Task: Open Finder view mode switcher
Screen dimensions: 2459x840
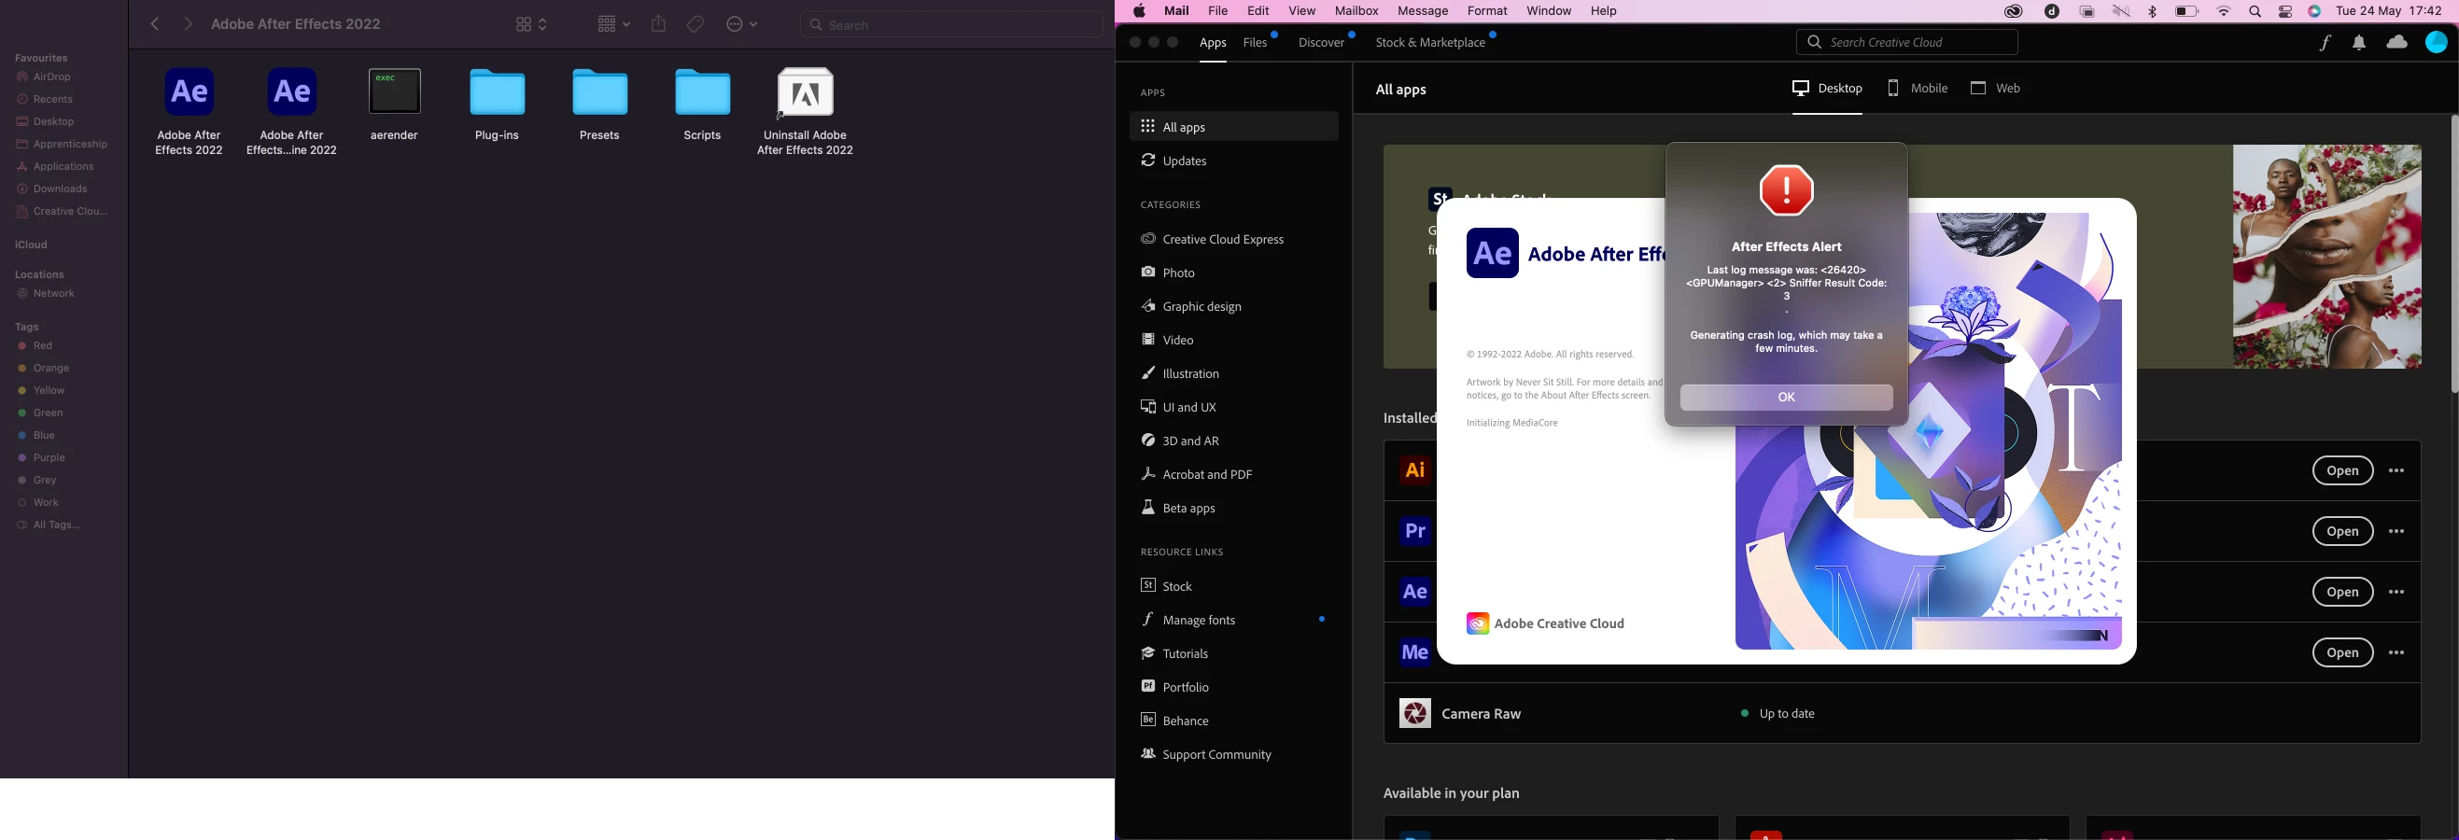Action: click(x=531, y=24)
